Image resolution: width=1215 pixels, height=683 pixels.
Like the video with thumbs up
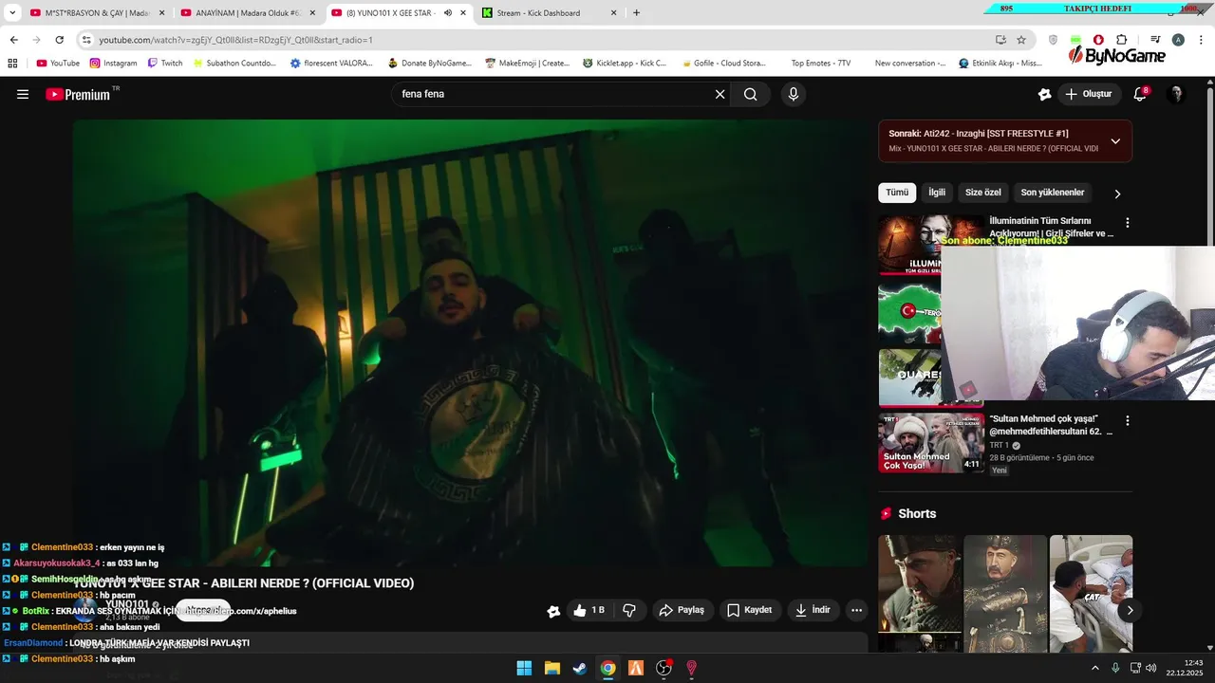pos(589,610)
